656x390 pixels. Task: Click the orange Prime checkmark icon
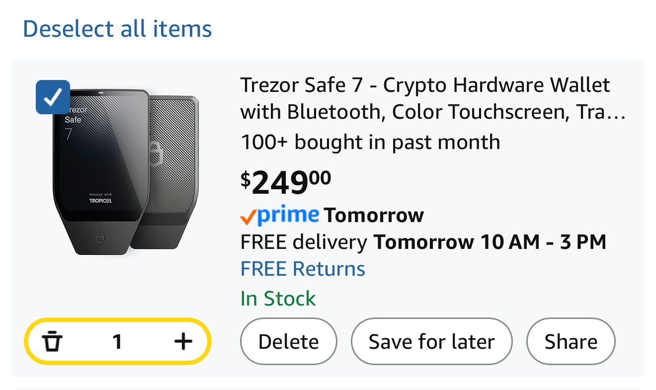point(248,217)
